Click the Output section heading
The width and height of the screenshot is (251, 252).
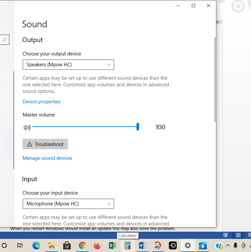(32, 40)
